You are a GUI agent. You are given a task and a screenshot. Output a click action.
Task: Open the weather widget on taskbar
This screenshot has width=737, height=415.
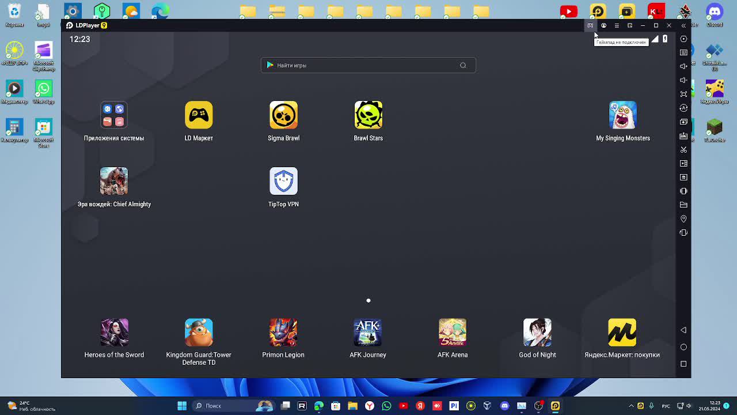click(31, 406)
